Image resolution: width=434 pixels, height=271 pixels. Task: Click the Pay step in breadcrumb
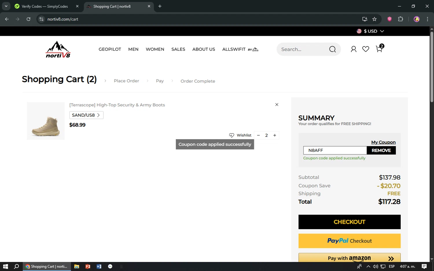(160, 81)
